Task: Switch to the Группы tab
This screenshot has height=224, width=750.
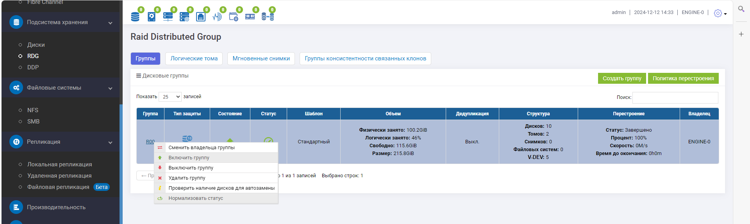Action: pos(145,58)
